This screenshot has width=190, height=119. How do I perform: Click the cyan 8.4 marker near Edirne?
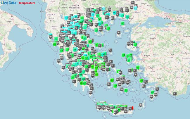point(135,8)
